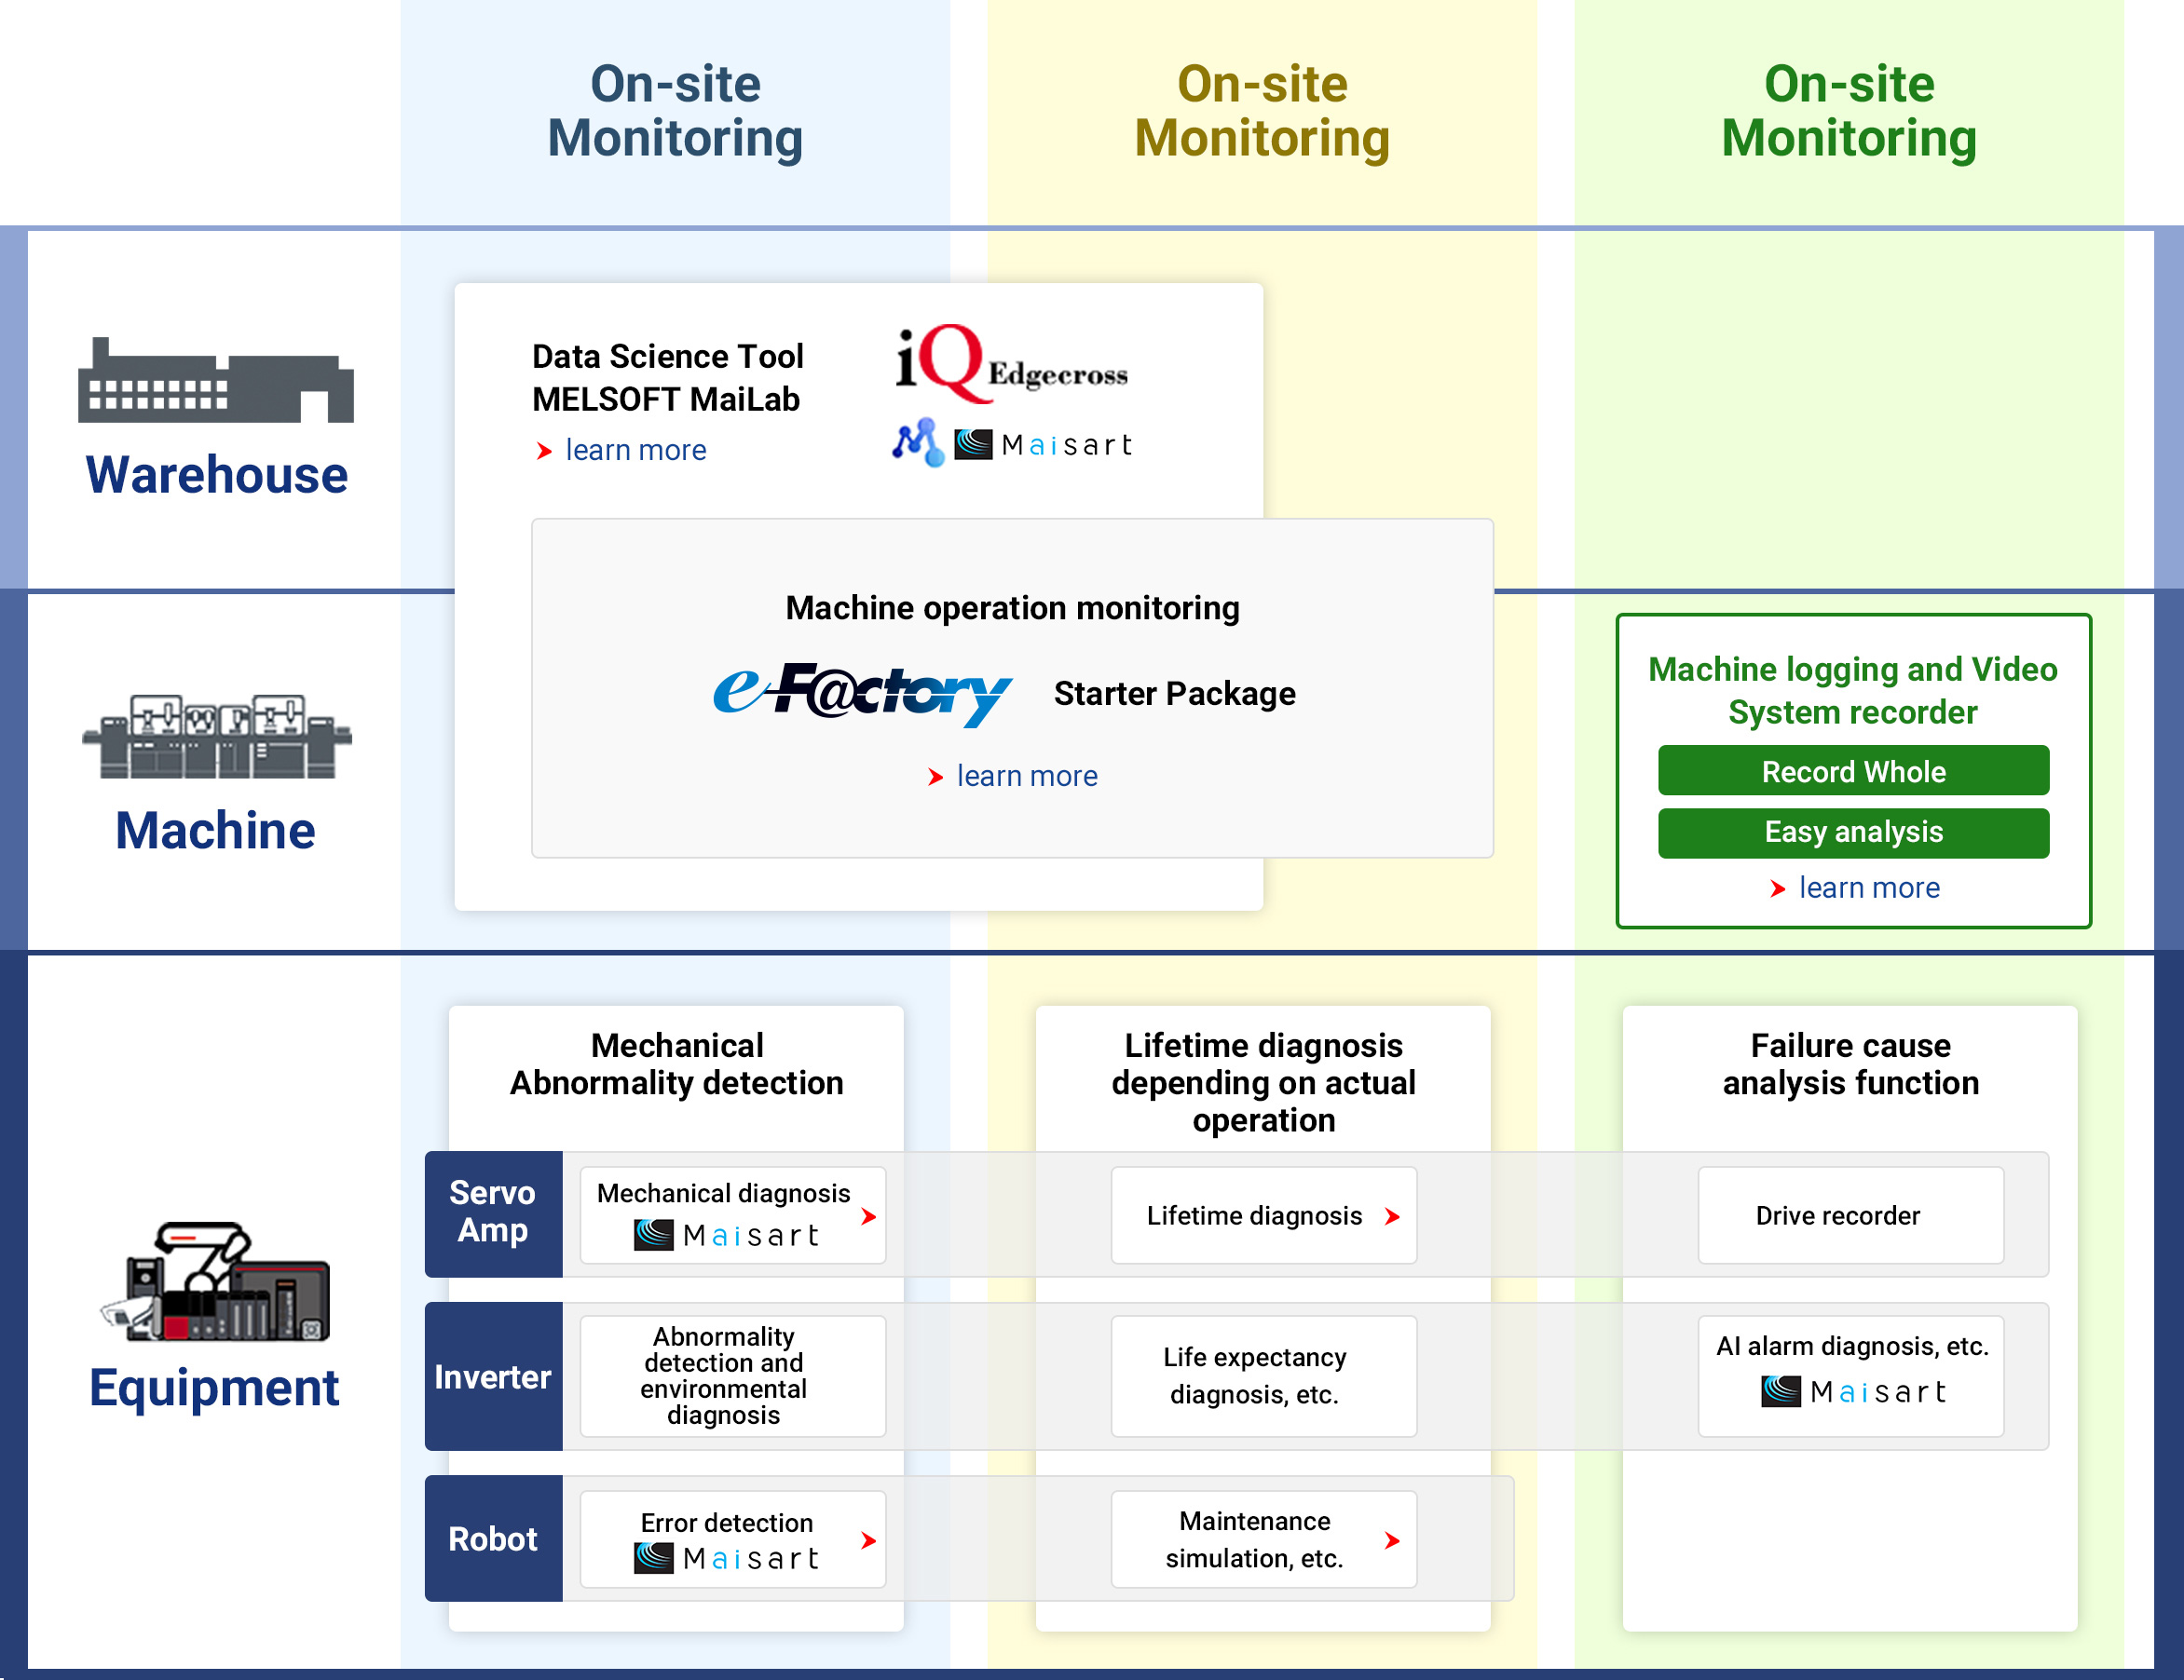Click the Warehouse building icon
2184x1680 pixels.
click(216, 381)
